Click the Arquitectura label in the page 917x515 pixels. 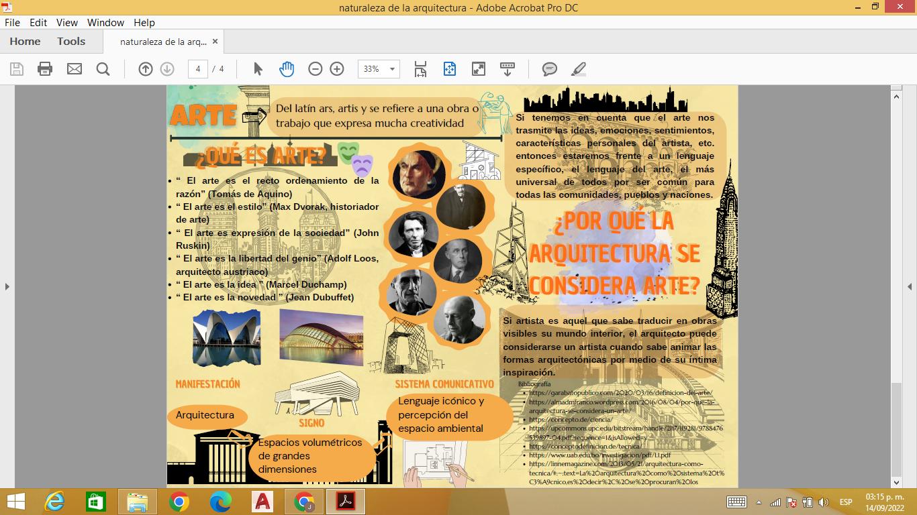(205, 415)
